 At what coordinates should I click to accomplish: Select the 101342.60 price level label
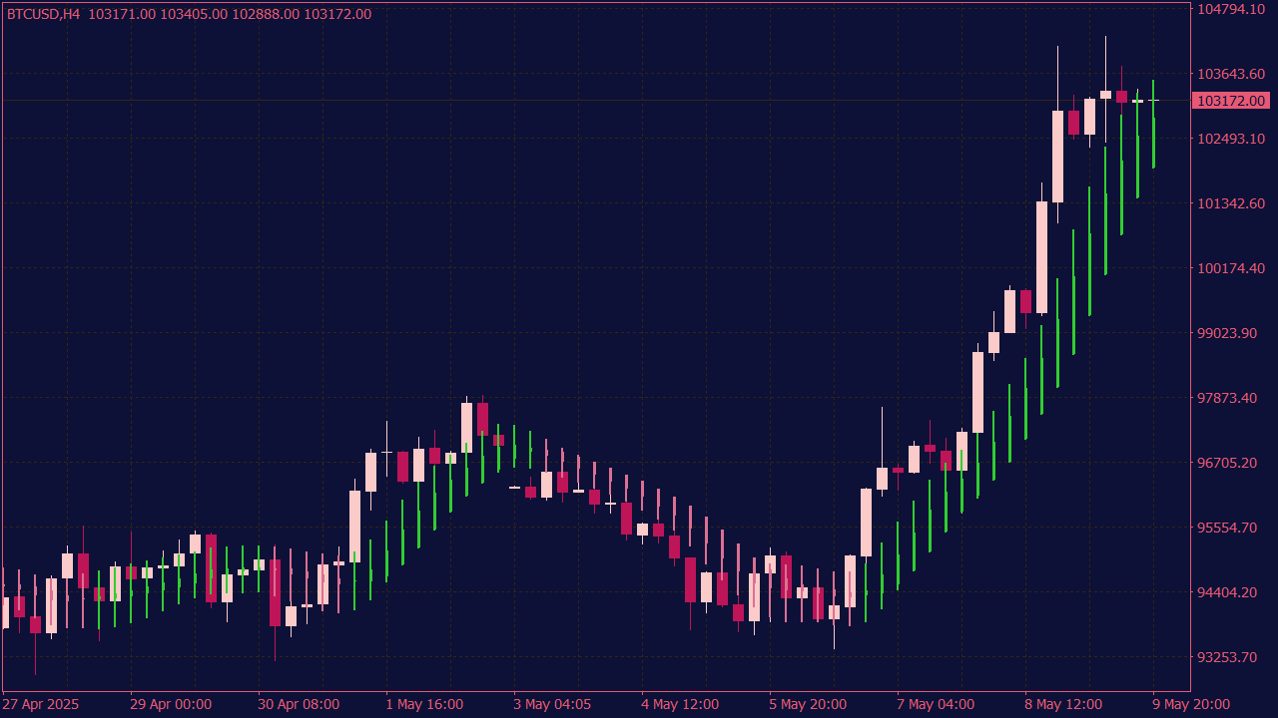(x=1231, y=203)
